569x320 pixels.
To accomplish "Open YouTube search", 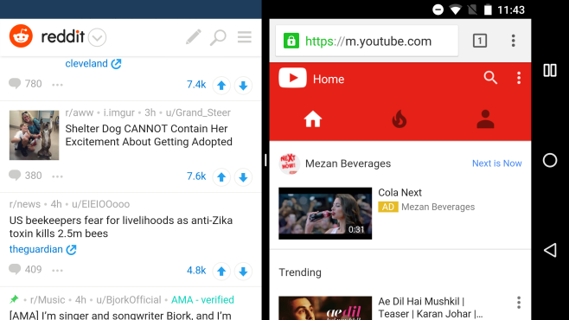I will (x=490, y=78).
